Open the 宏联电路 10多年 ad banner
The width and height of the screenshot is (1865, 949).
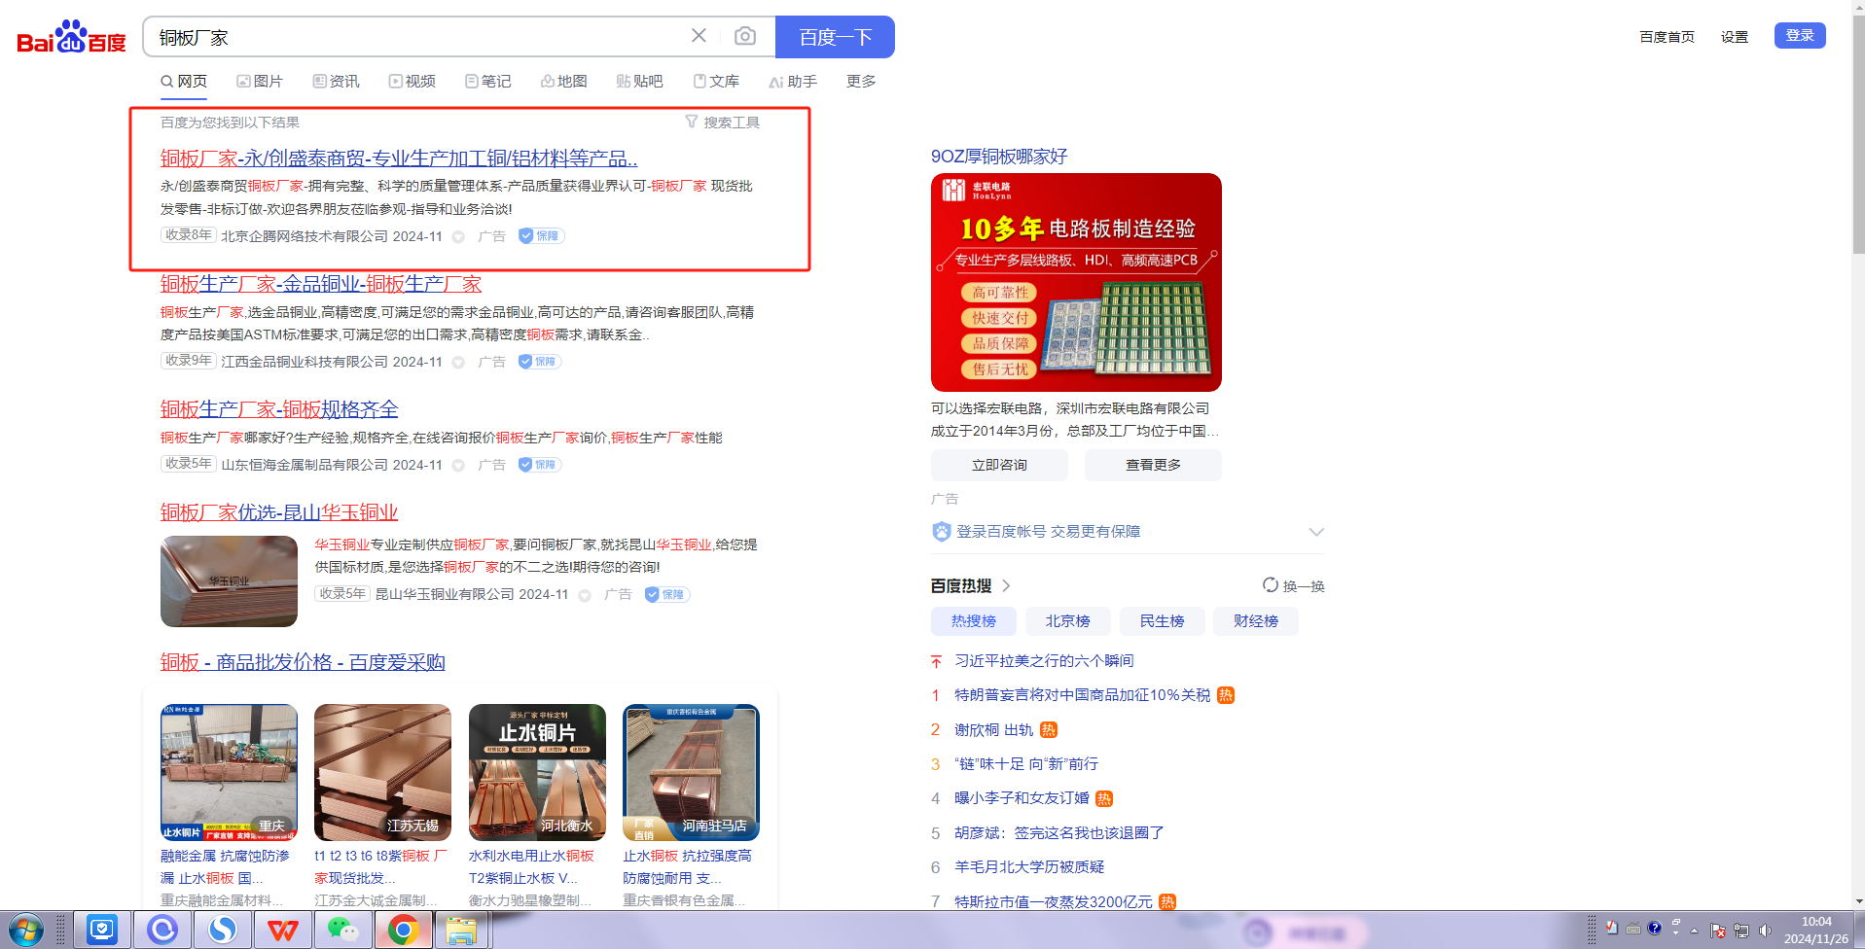[1076, 282]
